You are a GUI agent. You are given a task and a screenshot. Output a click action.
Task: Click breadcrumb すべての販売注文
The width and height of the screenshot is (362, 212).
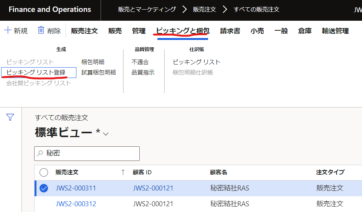(x=256, y=10)
